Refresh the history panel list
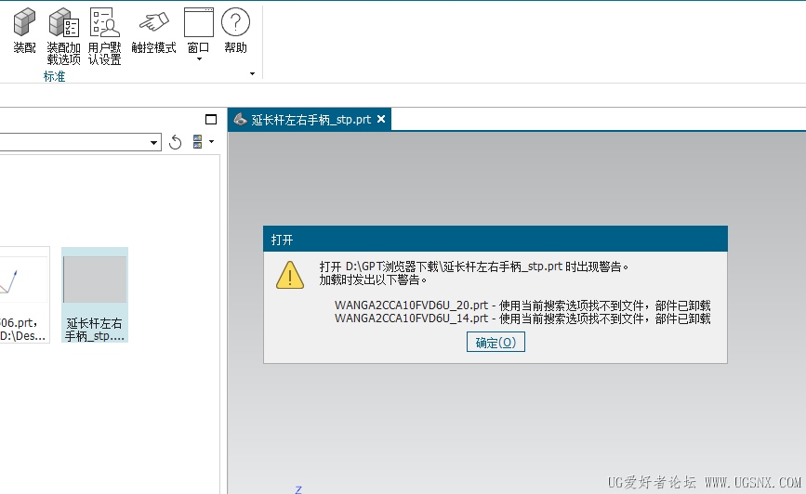This screenshot has width=806, height=494. pos(176,142)
